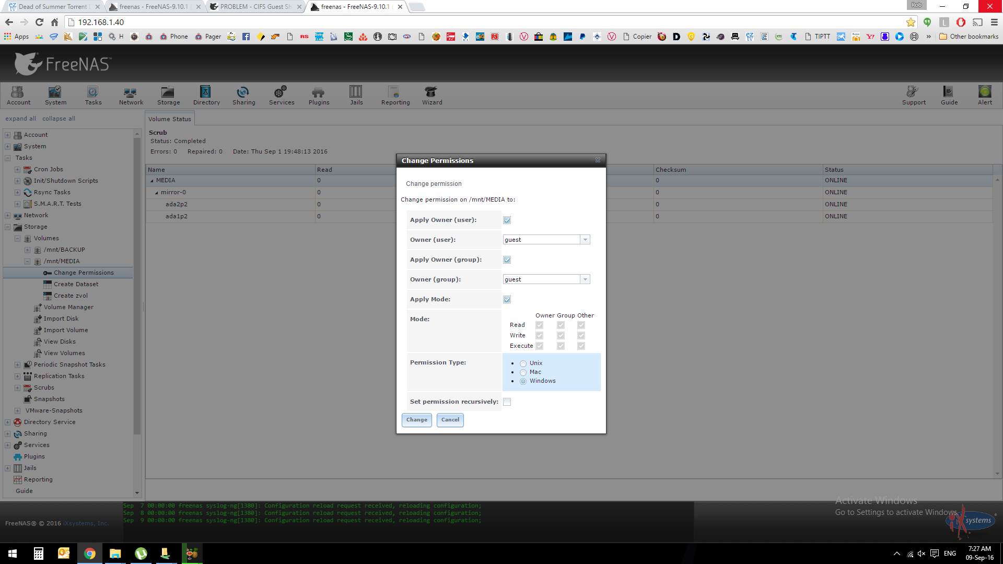Open the Storage toolbar icon
Image resolution: width=1003 pixels, height=564 pixels.
coord(168,96)
